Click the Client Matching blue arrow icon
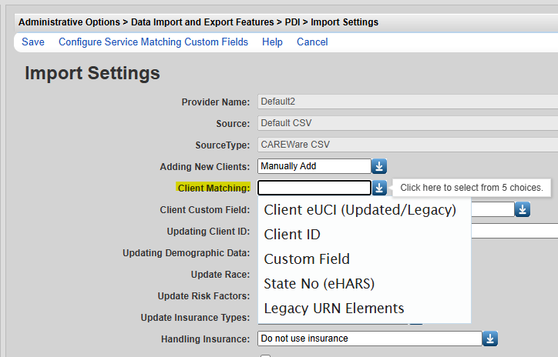Image resolution: width=558 pixels, height=357 pixels. coord(379,188)
